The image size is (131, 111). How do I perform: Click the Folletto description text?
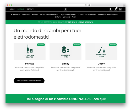(x=30, y=69)
